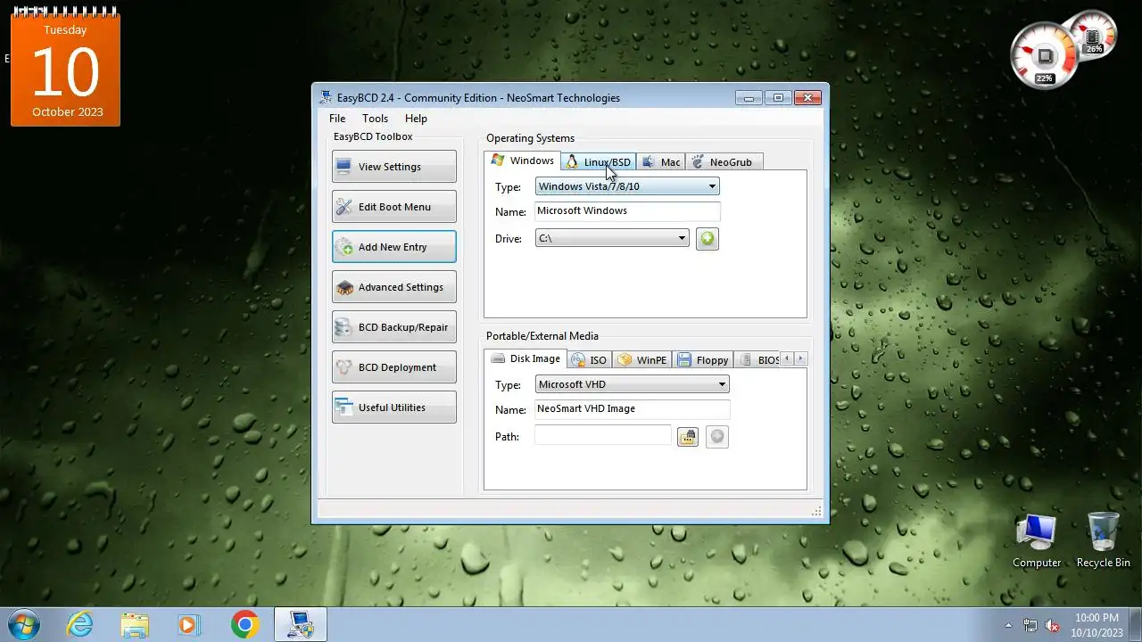Click the muted volume tray icon
This screenshot has width=1142, height=642.
point(1052,625)
